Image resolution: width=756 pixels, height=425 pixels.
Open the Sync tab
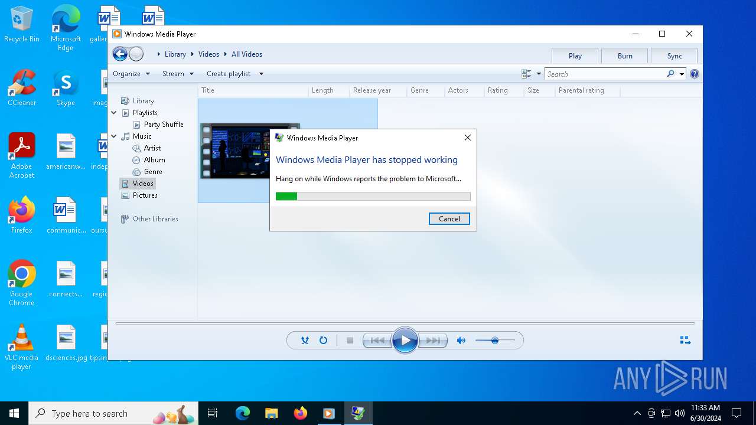coord(674,55)
